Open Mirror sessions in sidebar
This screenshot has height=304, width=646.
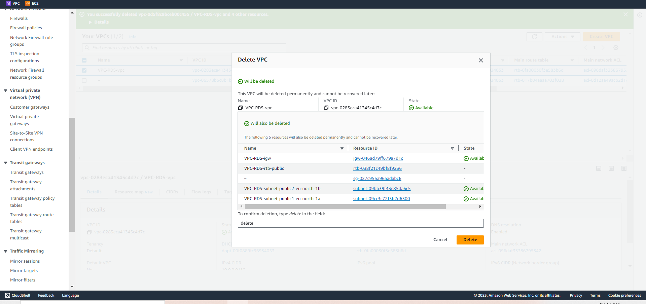pyautogui.click(x=25, y=261)
